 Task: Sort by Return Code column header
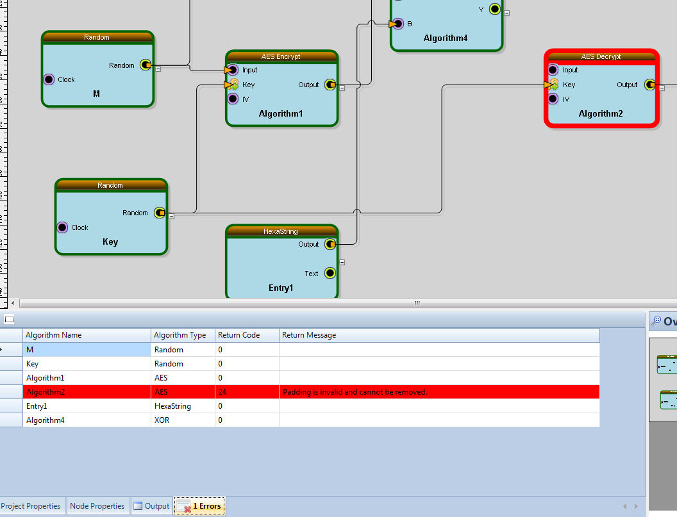pos(247,335)
